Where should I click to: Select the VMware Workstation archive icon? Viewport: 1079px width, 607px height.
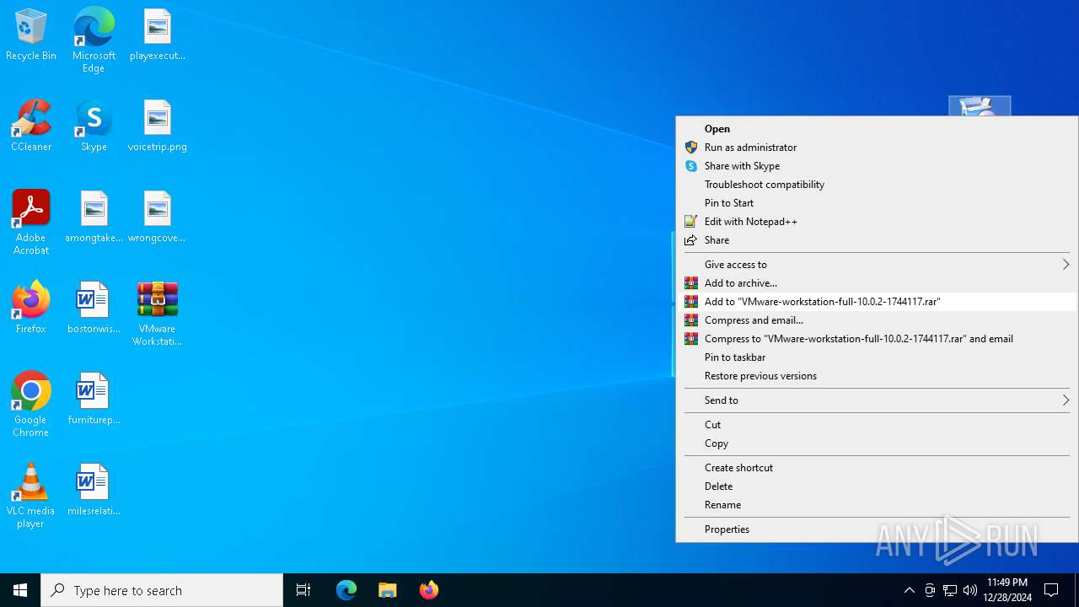coord(158,314)
